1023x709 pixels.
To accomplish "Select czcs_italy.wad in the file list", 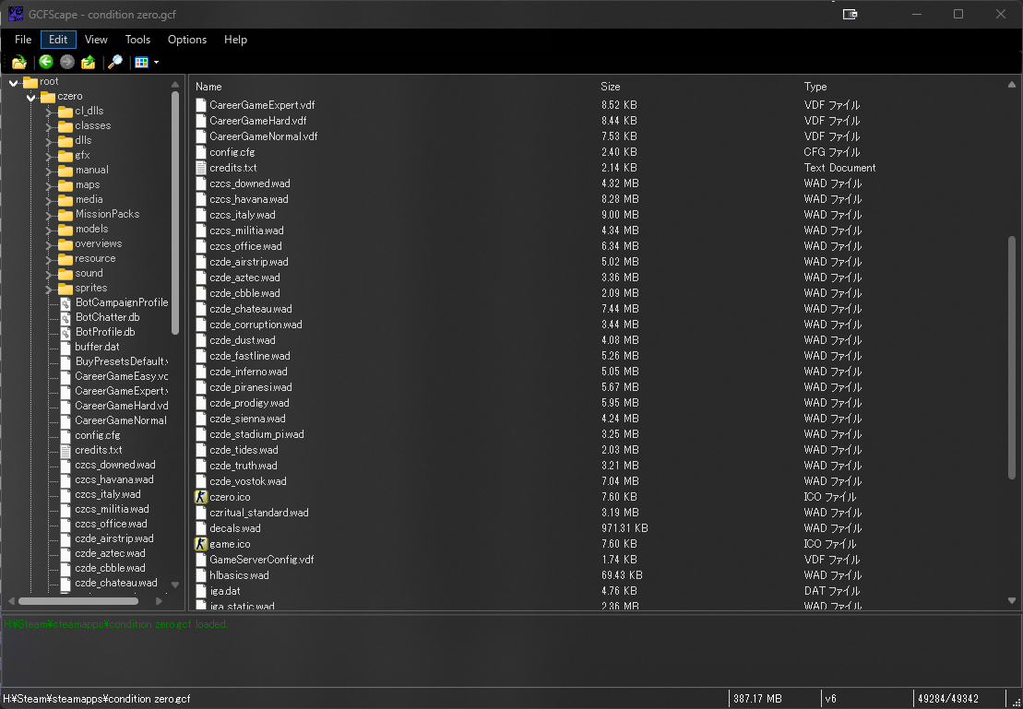I will 243,215.
